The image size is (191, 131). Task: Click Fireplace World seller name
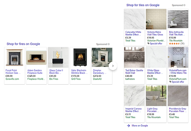(x=36, y=79)
